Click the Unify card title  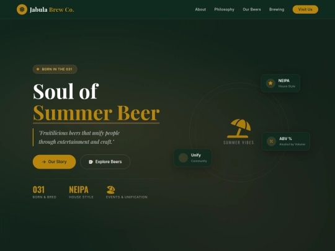(x=196, y=155)
